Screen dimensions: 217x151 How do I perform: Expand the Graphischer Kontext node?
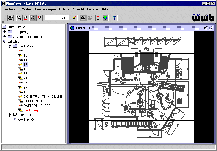point(5,36)
